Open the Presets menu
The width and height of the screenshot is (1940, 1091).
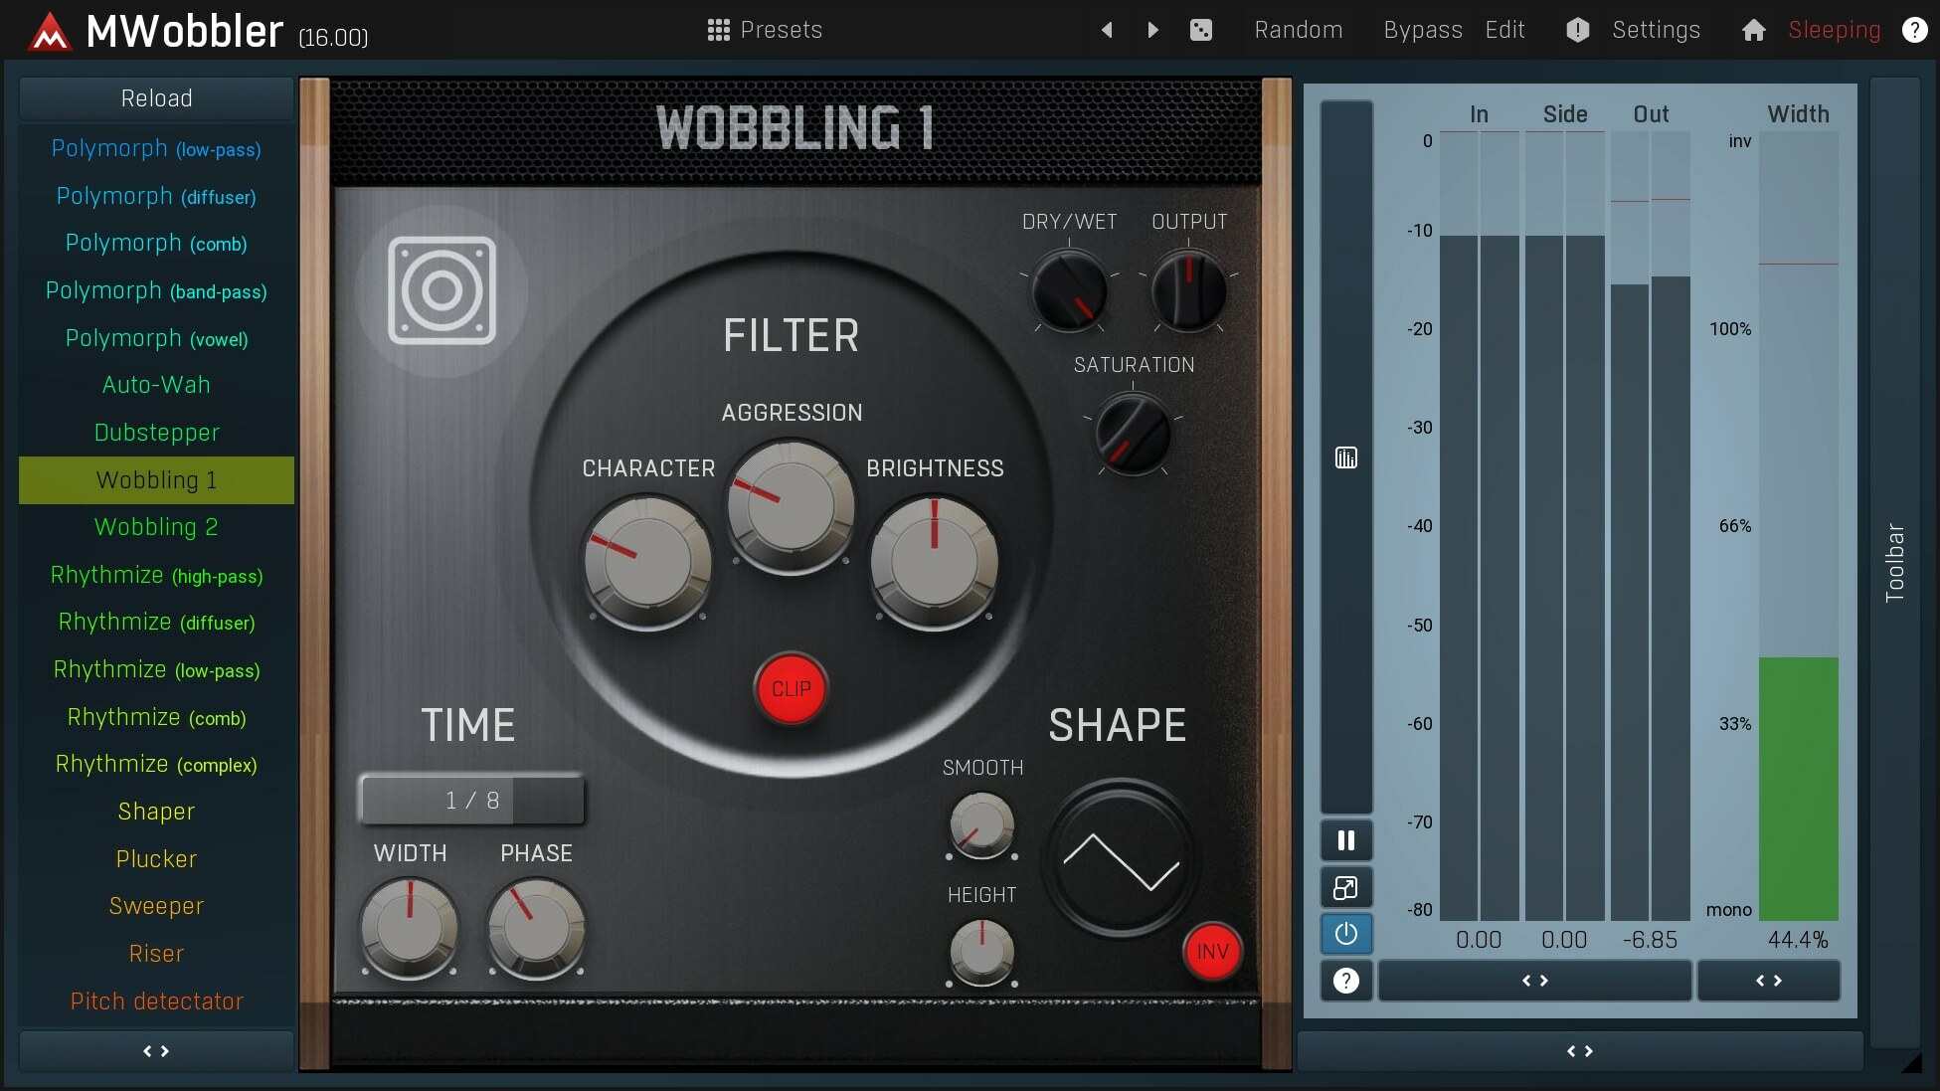pyautogui.click(x=764, y=29)
